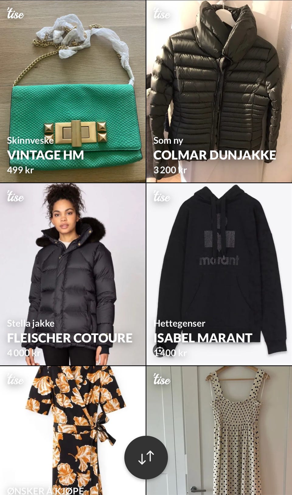Image resolution: width=292 pixels, height=495 pixels.
Task: Open the COLMAR DUNJAKKE listing title
Action: click(215, 155)
